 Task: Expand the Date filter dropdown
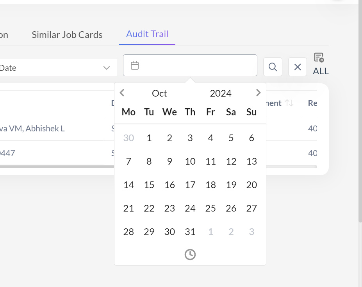(106, 68)
